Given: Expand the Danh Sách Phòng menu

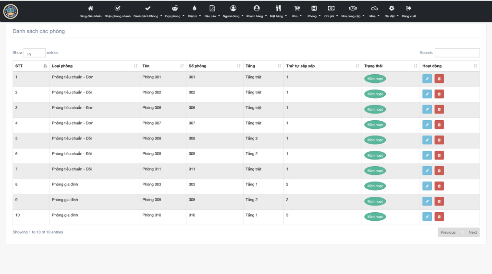Looking at the screenshot, I should (x=148, y=11).
